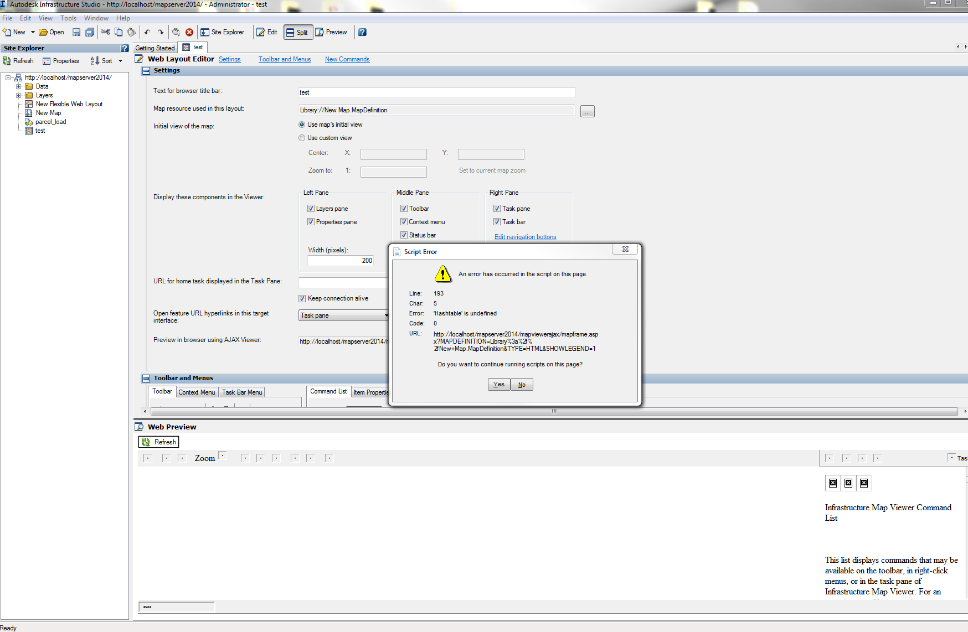The image size is (968, 632).
Task: Refresh the Site Explorer tree
Action: click(x=18, y=61)
